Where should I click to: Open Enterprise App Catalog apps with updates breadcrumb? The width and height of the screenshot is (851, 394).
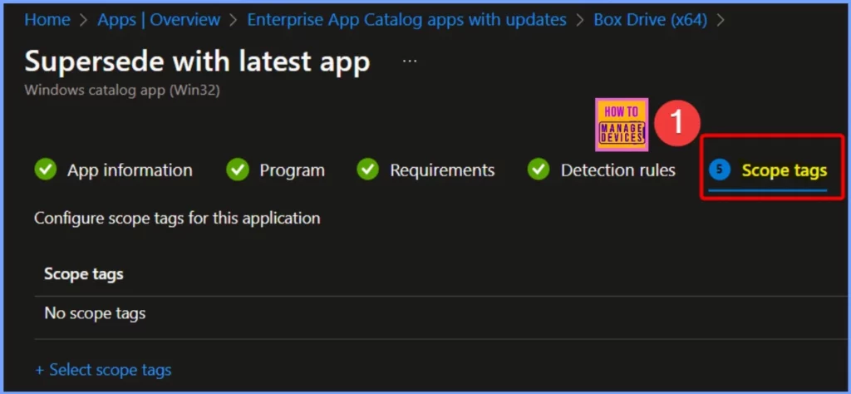pos(407,20)
